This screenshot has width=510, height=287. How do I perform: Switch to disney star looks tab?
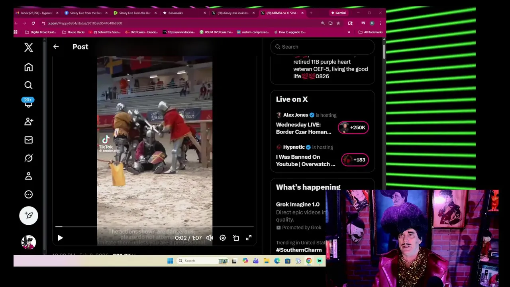pyautogui.click(x=233, y=13)
